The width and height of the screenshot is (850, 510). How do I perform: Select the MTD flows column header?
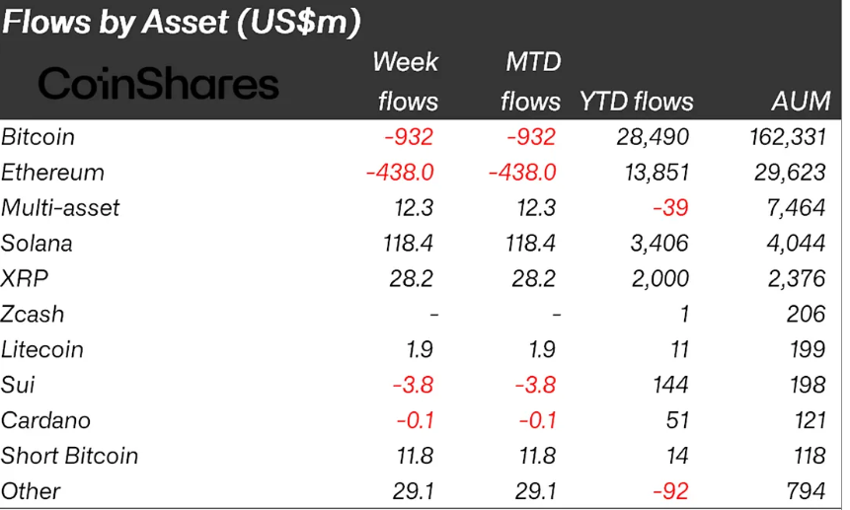(x=530, y=82)
